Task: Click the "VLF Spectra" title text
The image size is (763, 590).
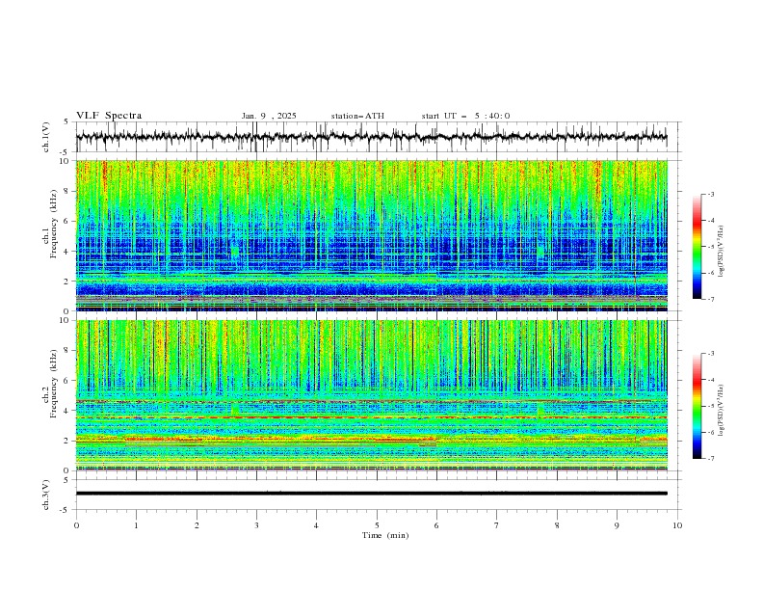Action: [x=109, y=116]
